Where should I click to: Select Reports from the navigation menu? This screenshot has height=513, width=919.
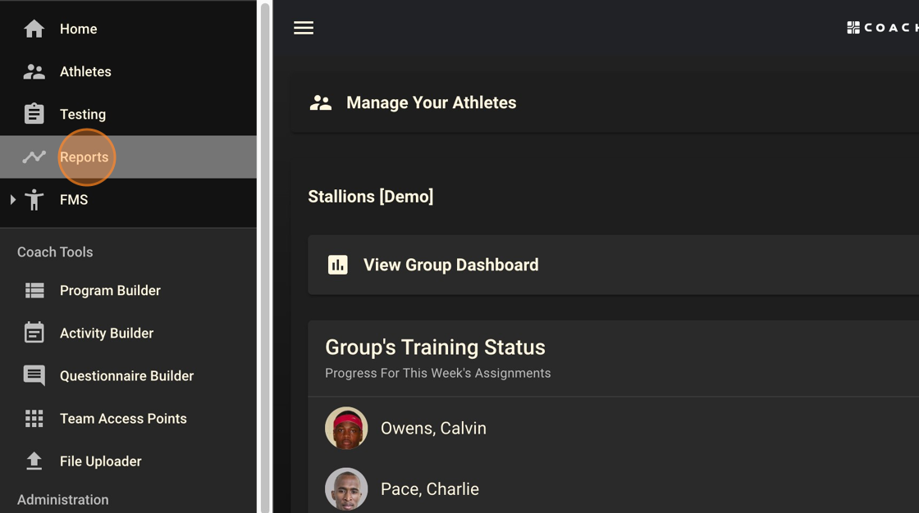click(85, 157)
